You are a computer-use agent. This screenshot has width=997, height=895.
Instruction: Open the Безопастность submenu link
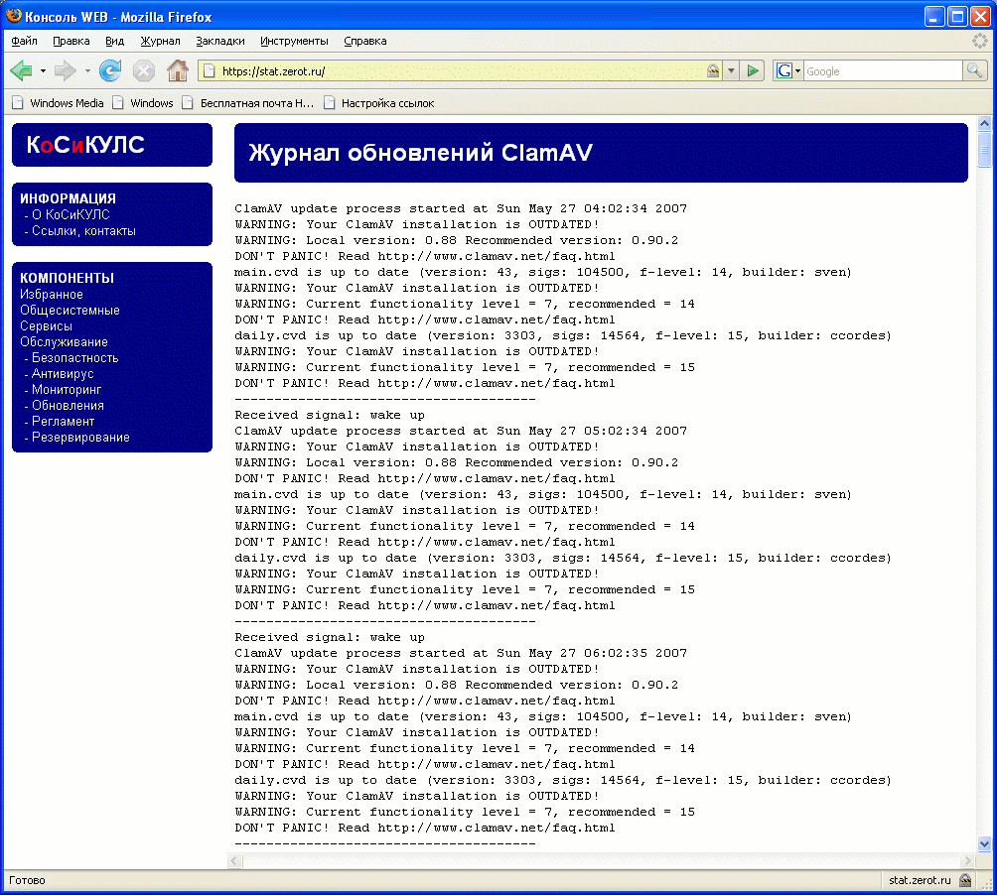74,357
